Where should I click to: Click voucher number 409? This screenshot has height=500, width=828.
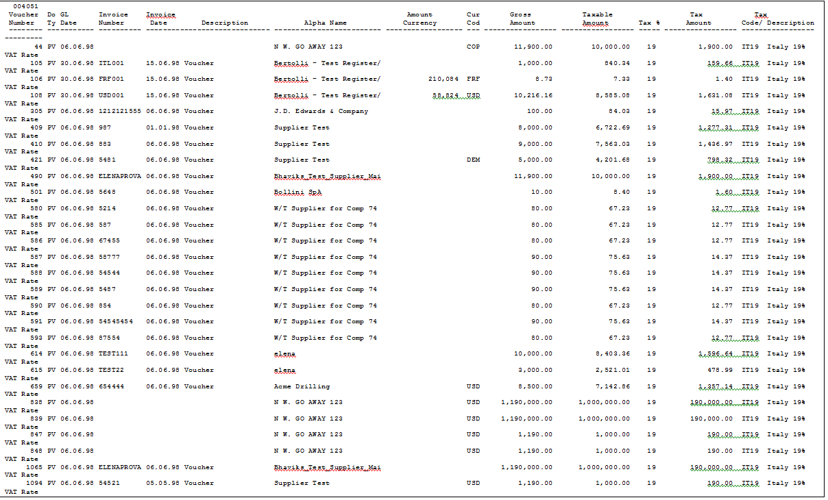tap(36, 127)
